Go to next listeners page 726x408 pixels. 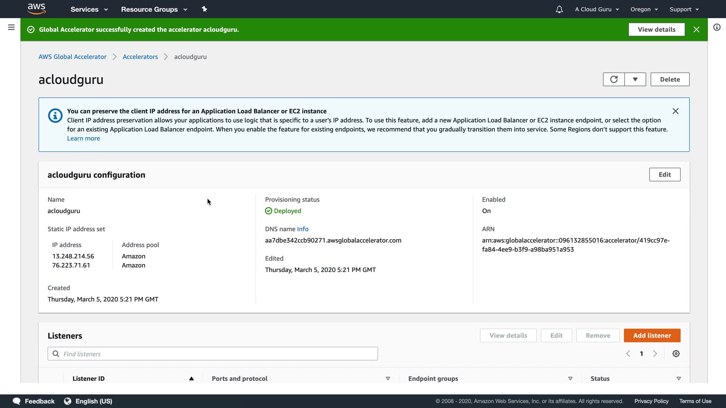pos(655,354)
